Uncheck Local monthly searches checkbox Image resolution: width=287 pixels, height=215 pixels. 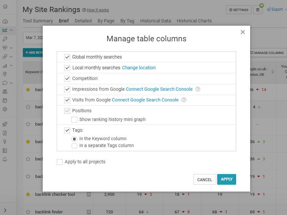tap(67, 68)
